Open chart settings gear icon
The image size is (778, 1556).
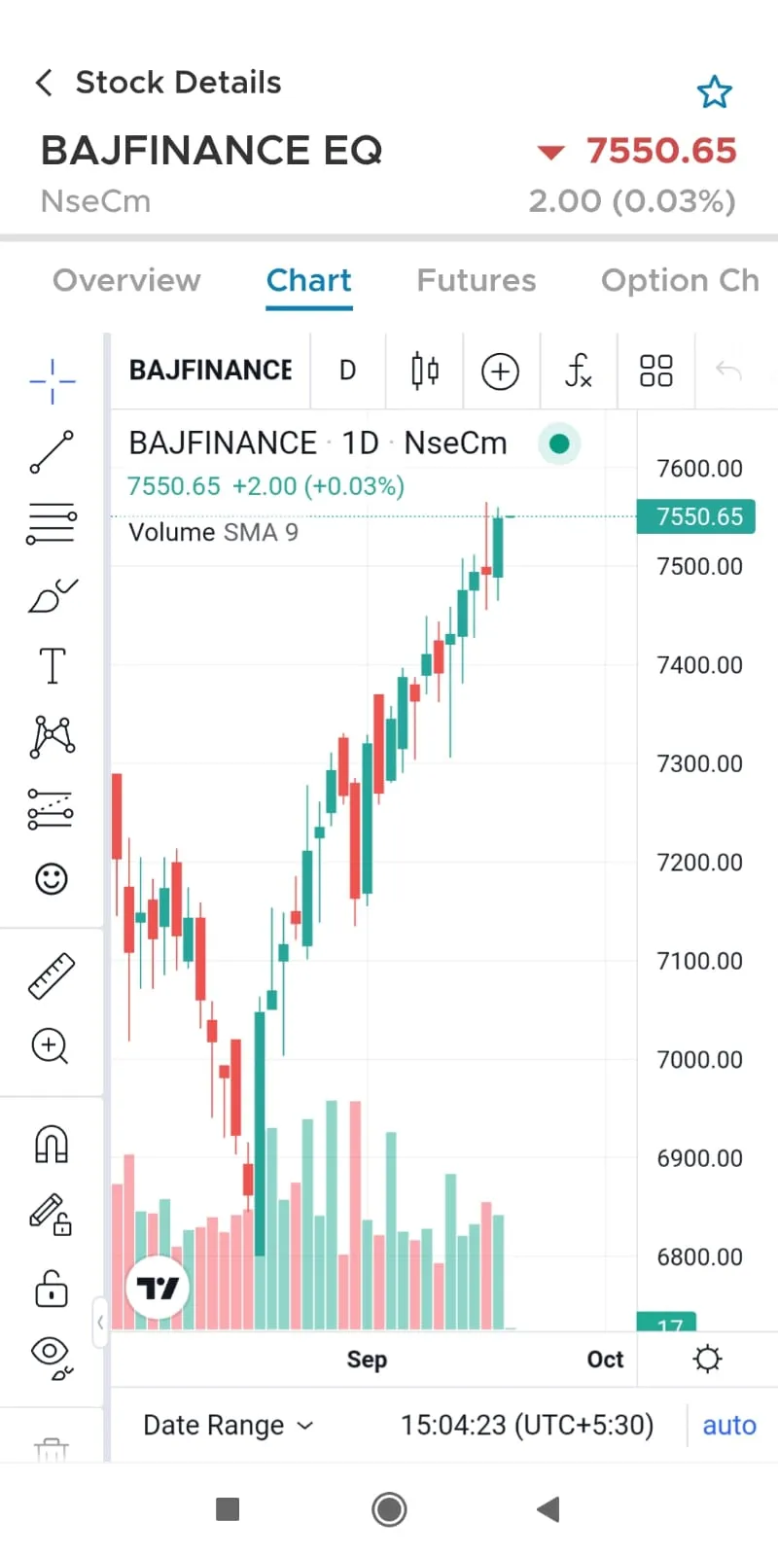(707, 1359)
